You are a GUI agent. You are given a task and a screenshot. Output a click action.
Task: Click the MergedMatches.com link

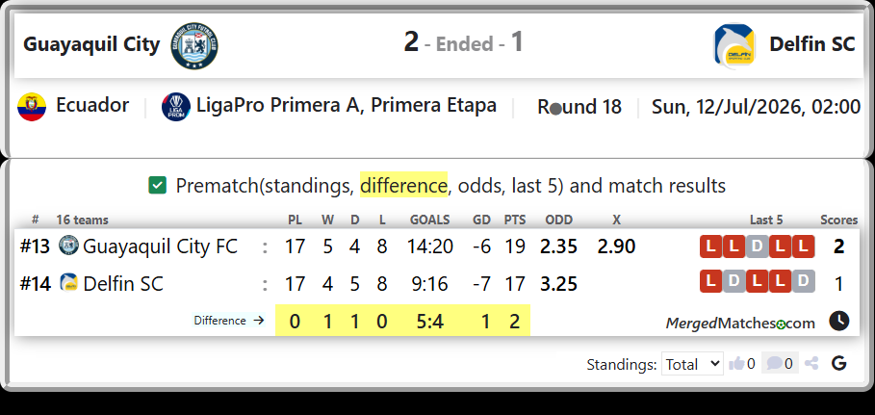(x=740, y=323)
